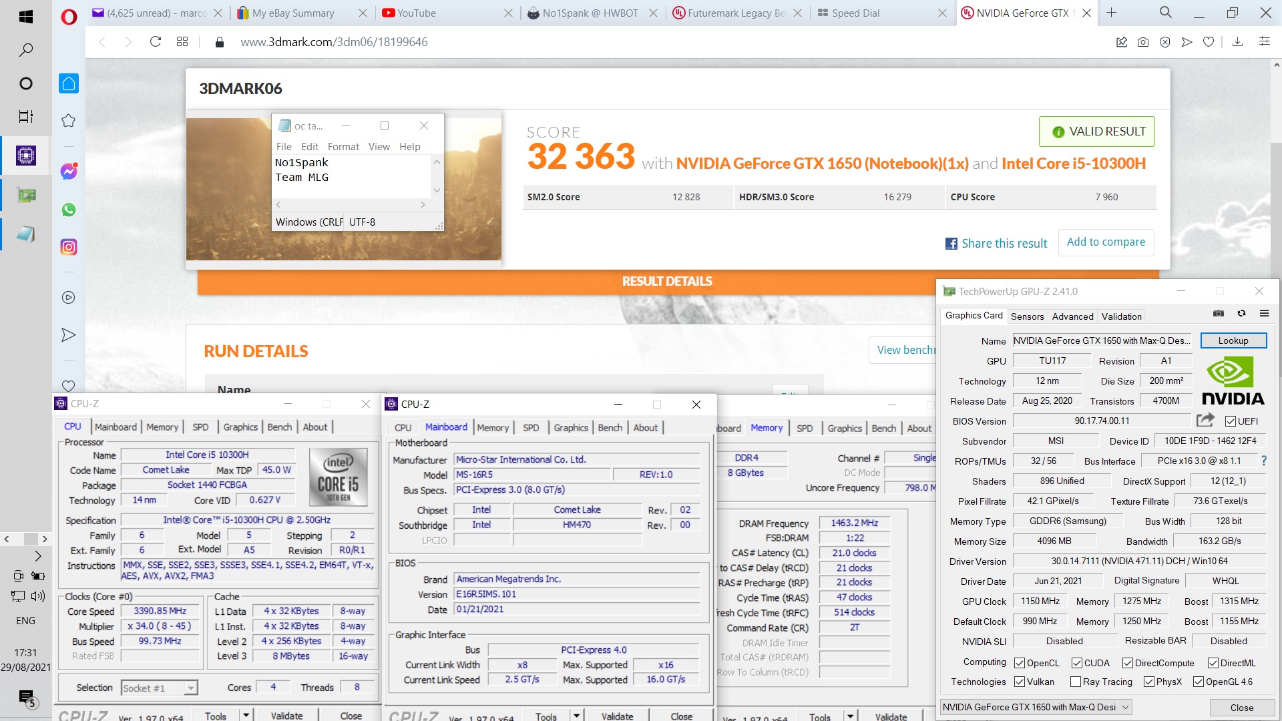Open the Opera menu logo
The width and height of the screenshot is (1282, 721).
pos(69,17)
